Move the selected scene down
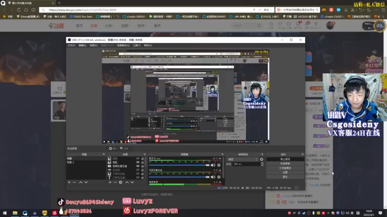This screenshot has height=217, width=387. tap(86, 182)
